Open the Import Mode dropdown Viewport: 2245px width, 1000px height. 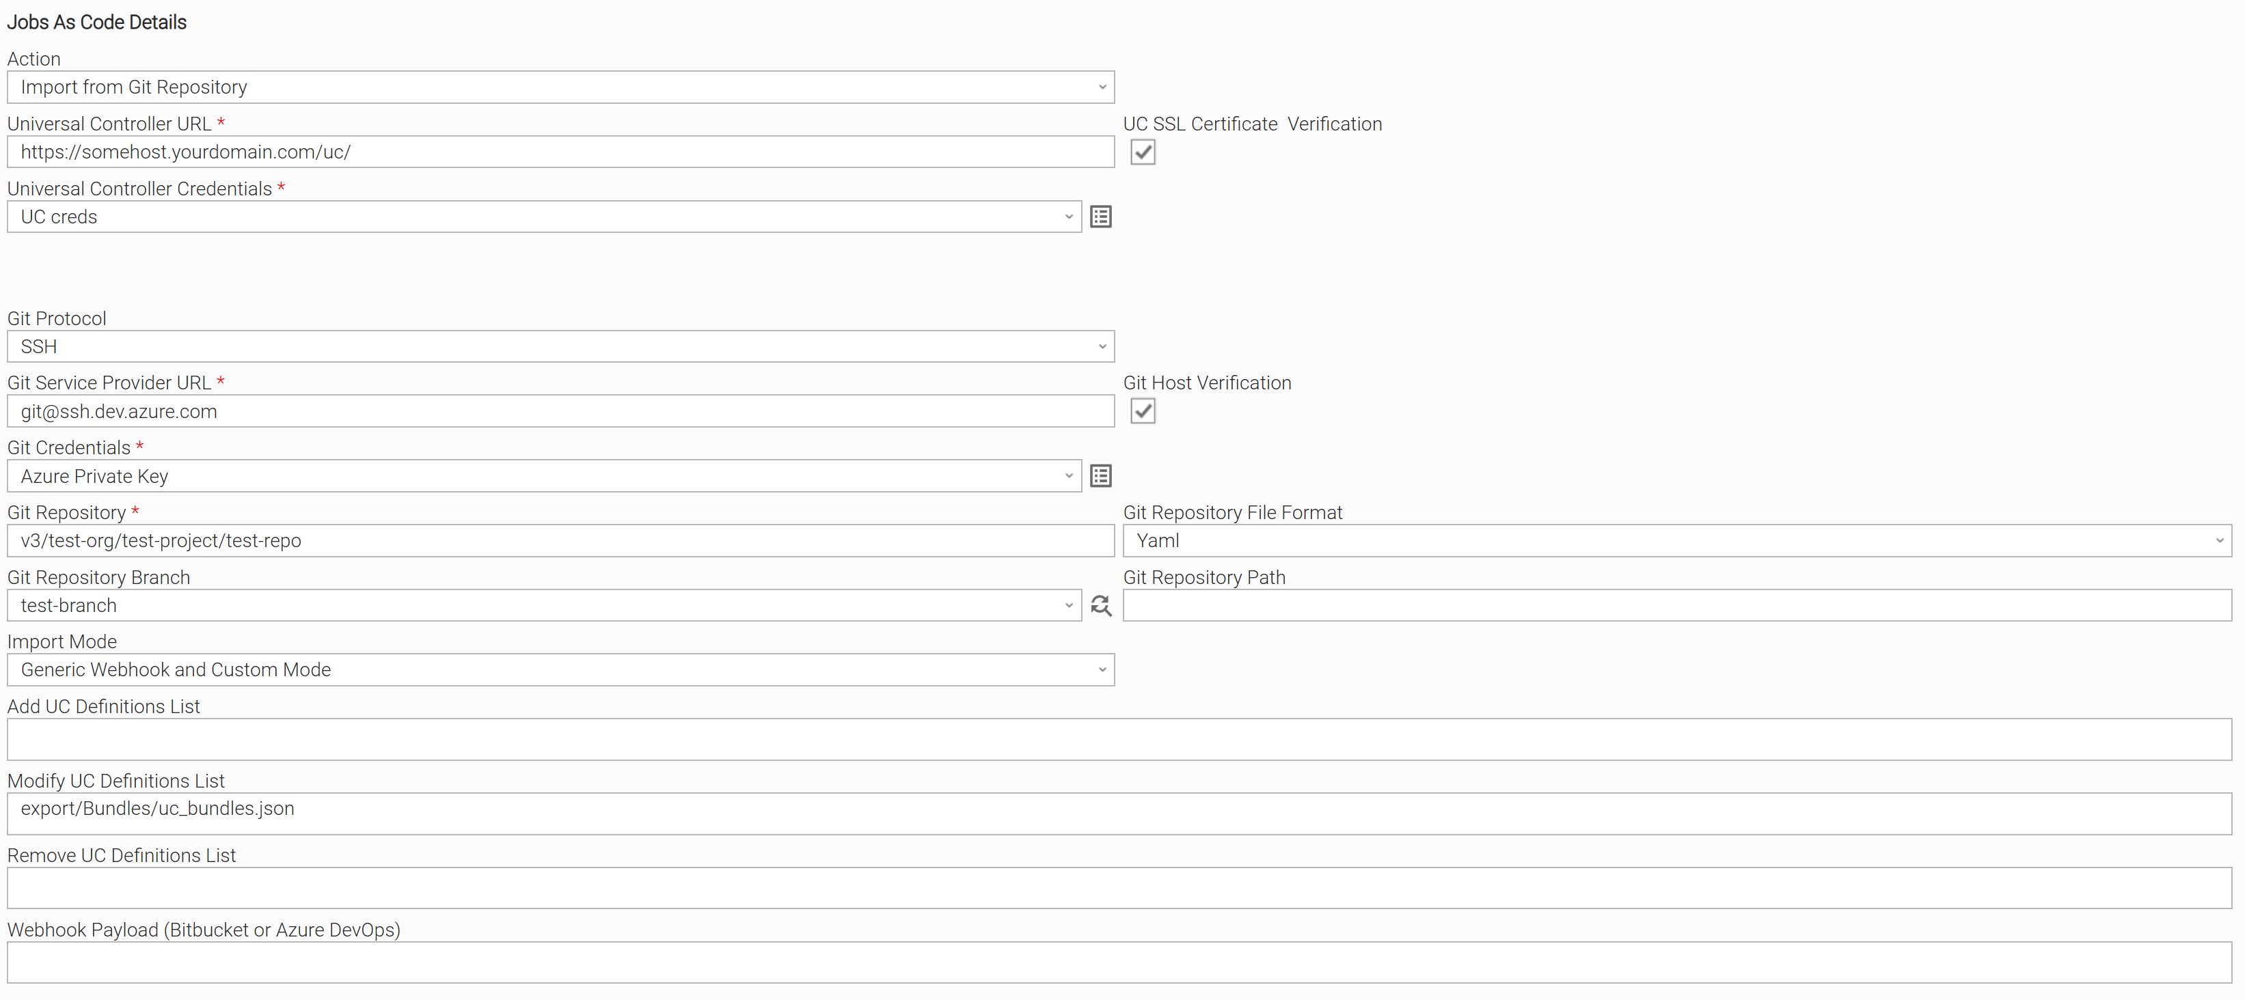coord(560,670)
